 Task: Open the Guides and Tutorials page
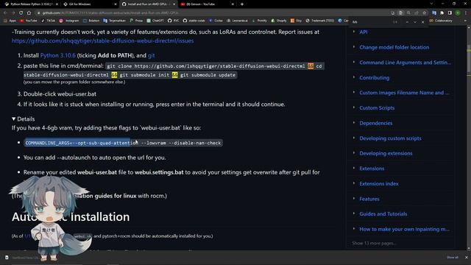(x=383, y=214)
